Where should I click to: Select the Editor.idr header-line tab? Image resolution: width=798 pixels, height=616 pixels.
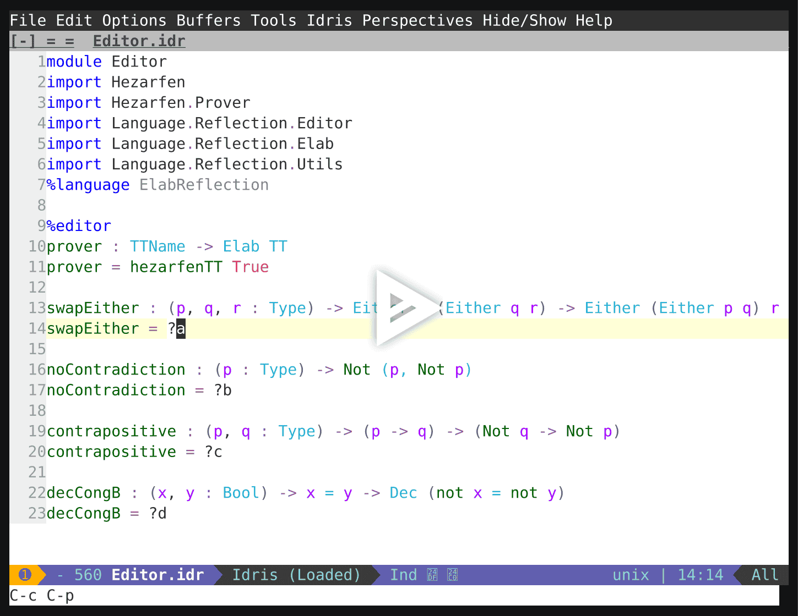[x=139, y=40]
